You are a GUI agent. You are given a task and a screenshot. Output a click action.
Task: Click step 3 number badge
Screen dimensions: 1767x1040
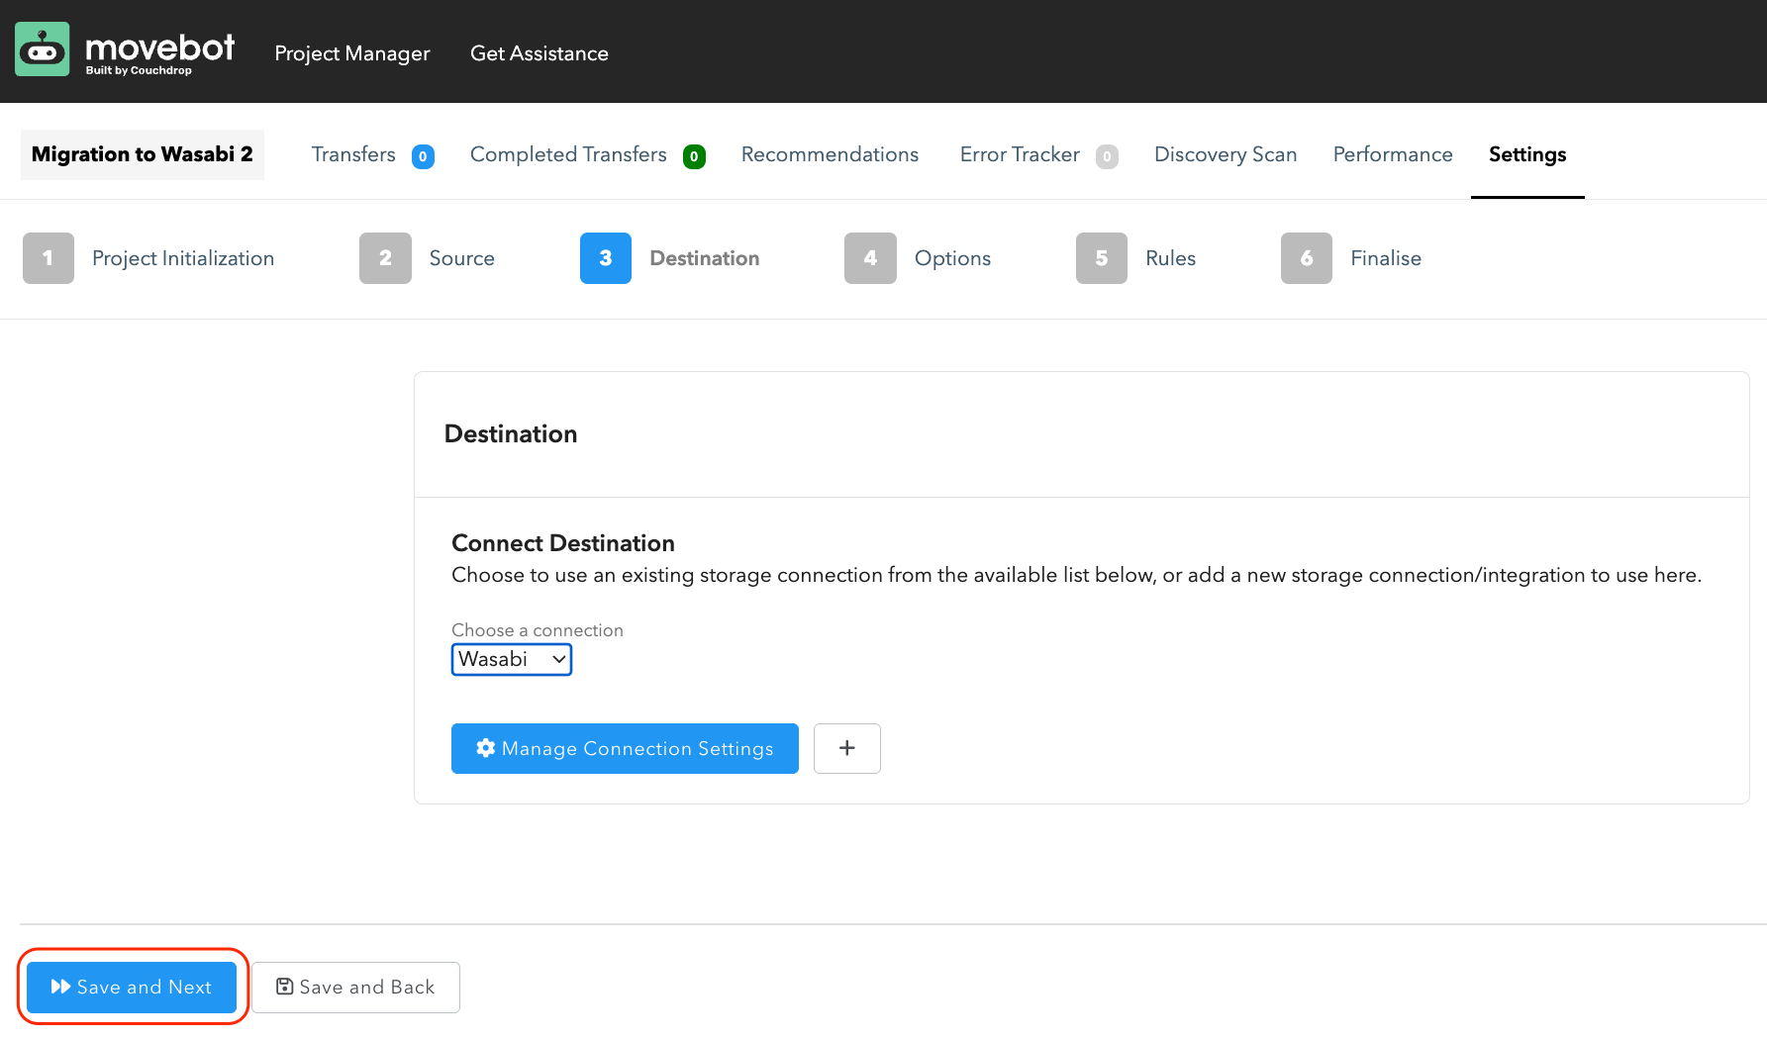pyautogui.click(x=606, y=258)
